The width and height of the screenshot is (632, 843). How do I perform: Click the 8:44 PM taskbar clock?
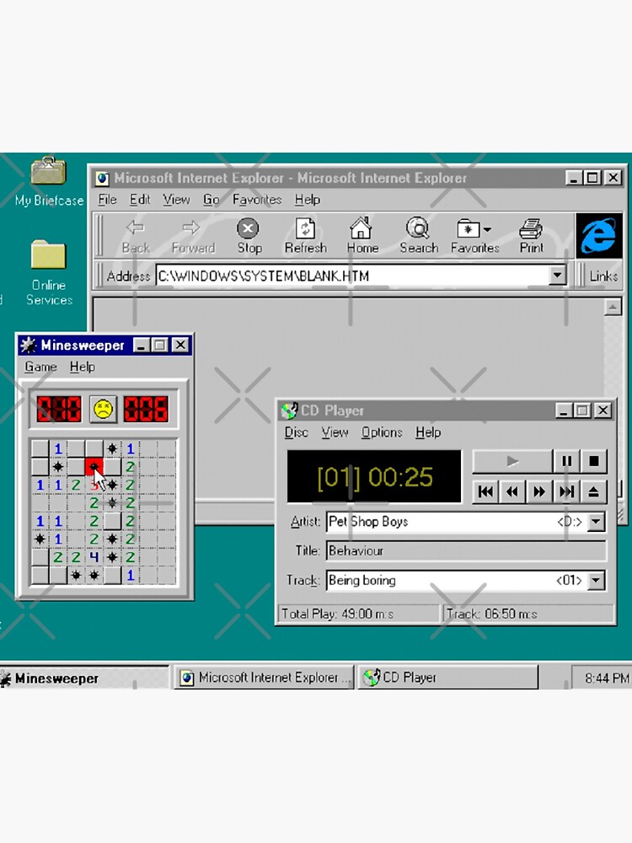607,679
